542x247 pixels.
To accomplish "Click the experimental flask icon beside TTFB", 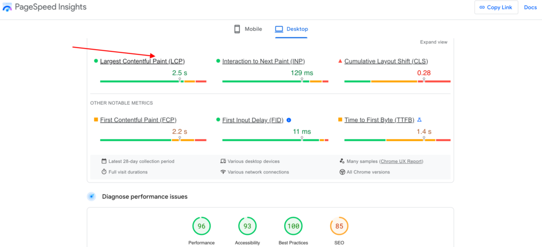I will click(x=419, y=120).
